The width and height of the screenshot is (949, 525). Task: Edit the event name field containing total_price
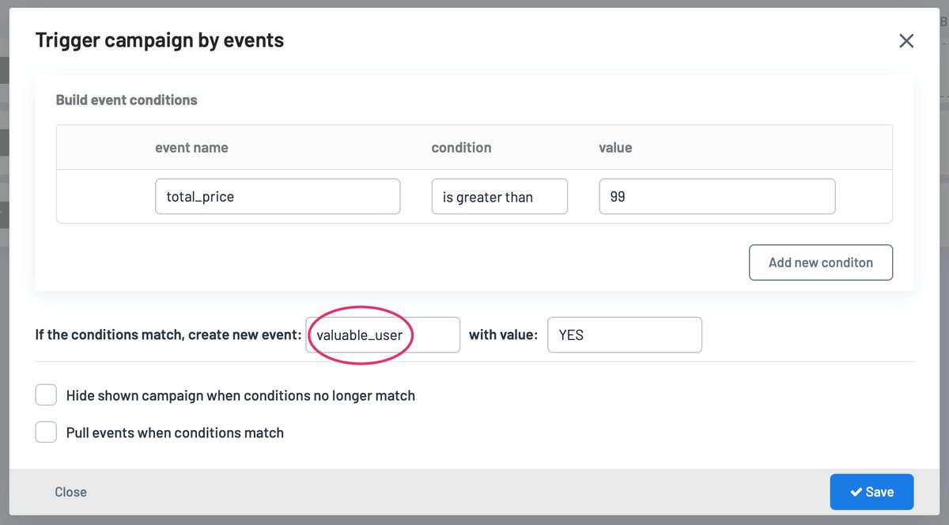(x=277, y=196)
